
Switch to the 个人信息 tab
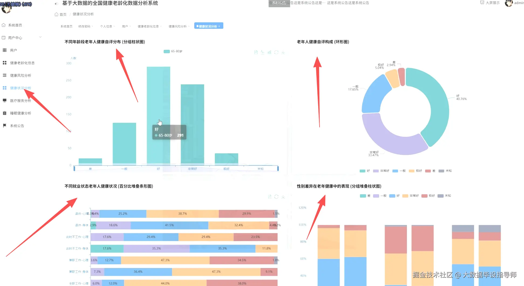[x=106, y=26]
